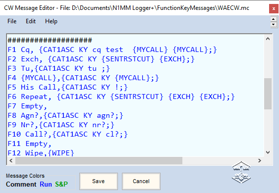Click the F5 His Call message line

tap(67, 87)
